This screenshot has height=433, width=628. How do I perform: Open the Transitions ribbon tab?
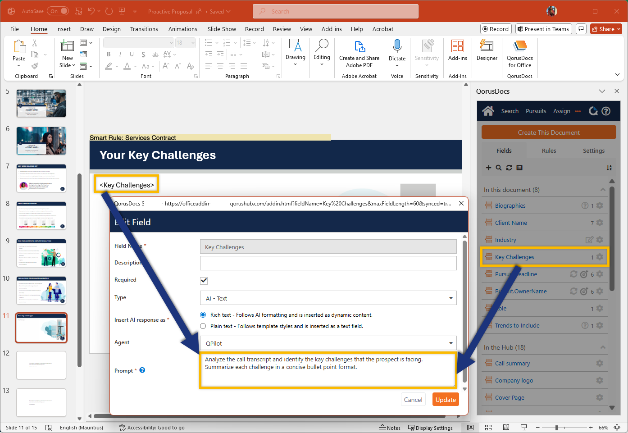[144, 29]
